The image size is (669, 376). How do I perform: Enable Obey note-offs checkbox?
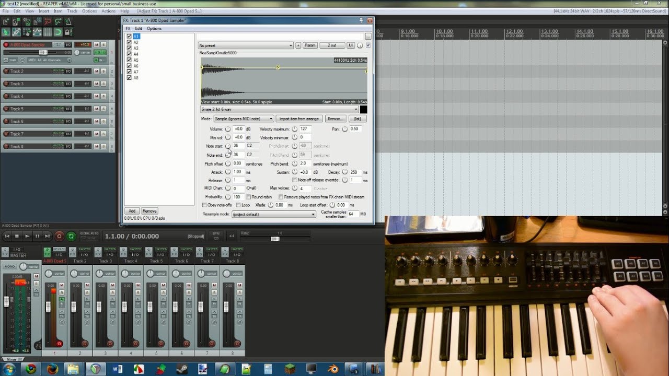tap(205, 205)
